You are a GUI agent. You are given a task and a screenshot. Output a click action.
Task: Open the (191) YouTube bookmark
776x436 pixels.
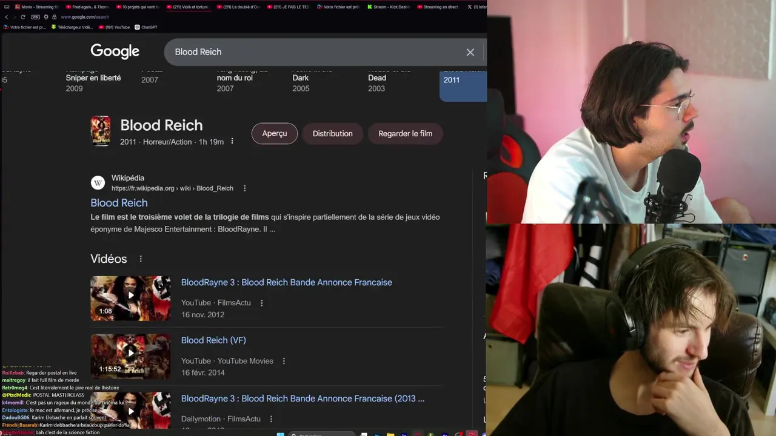coord(115,27)
